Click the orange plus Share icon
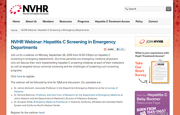Screen dimensions: 180x115 pos(106,49)
